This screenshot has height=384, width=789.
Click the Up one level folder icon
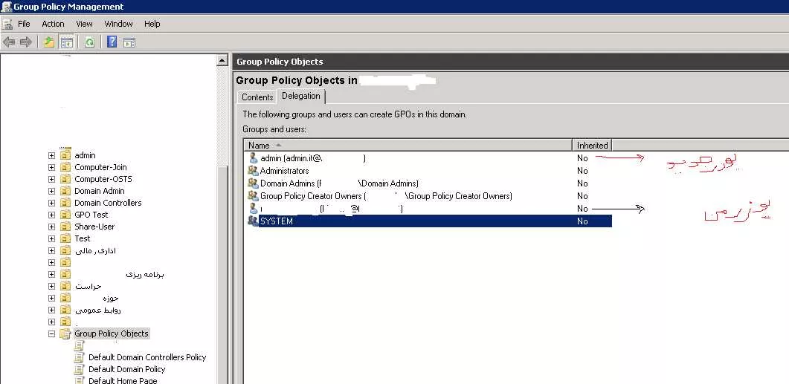49,42
